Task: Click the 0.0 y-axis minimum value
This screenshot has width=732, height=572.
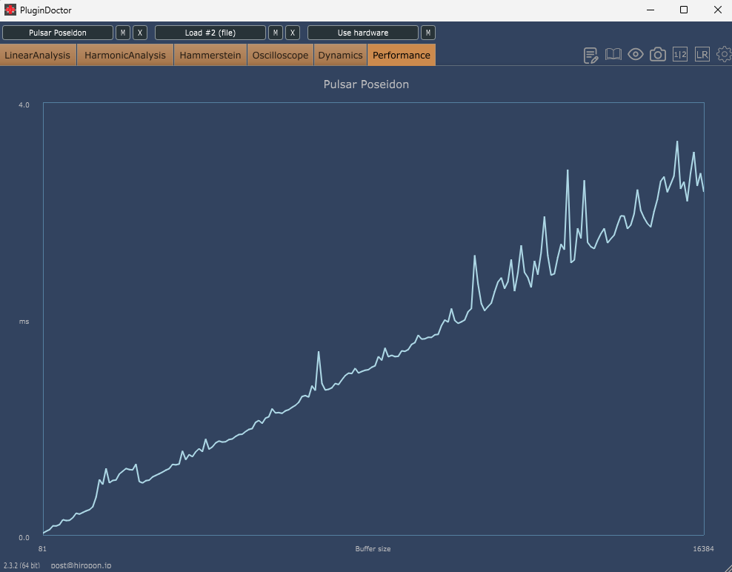Action: (24, 537)
